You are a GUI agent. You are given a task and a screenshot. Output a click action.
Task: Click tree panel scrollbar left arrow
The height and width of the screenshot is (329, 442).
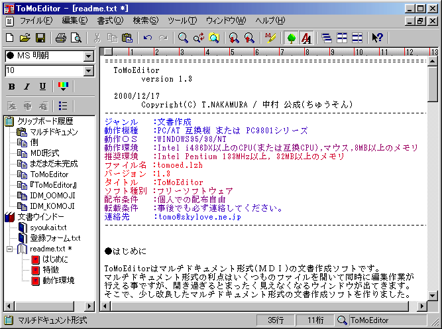coord(9,306)
